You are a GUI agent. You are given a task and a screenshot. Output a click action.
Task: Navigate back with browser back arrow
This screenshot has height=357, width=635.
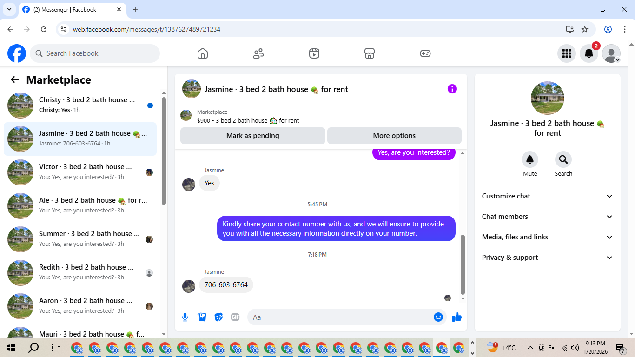coord(10,29)
